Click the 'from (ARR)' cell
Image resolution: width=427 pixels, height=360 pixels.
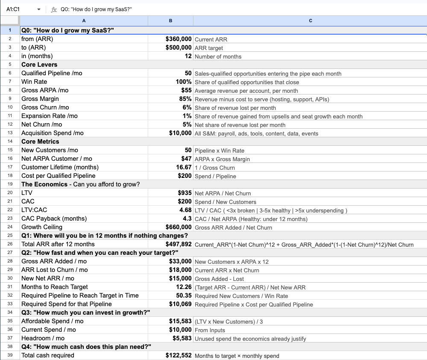click(x=84, y=39)
